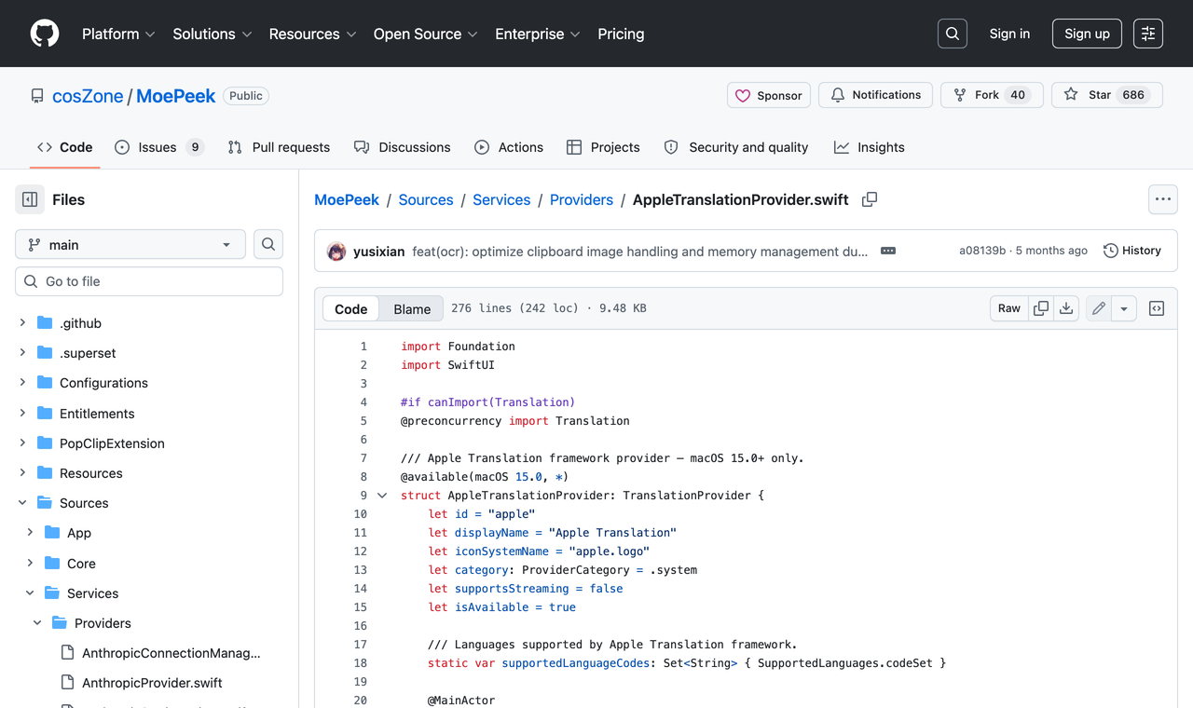This screenshot has width=1193, height=708.
Task: Search files magnifier button in sidebar
Action: (268, 244)
